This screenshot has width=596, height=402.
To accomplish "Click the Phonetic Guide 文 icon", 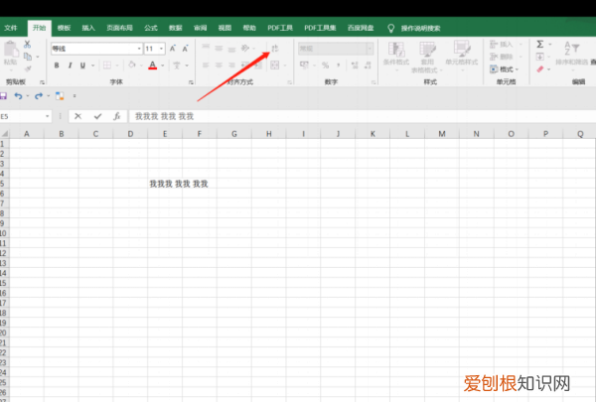I will pyautogui.click(x=177, y=65).
